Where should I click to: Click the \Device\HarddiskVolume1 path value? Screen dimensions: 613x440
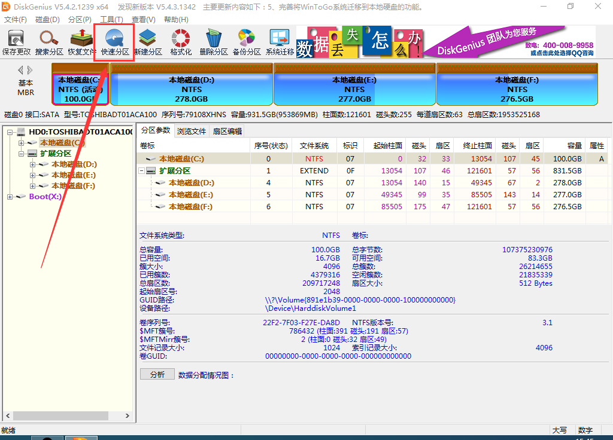tap(311, 308)
